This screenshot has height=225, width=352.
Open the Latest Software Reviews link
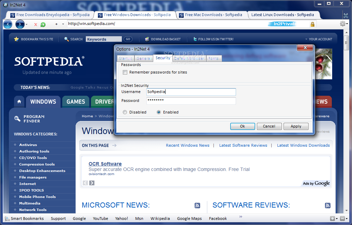click(243, 145)
